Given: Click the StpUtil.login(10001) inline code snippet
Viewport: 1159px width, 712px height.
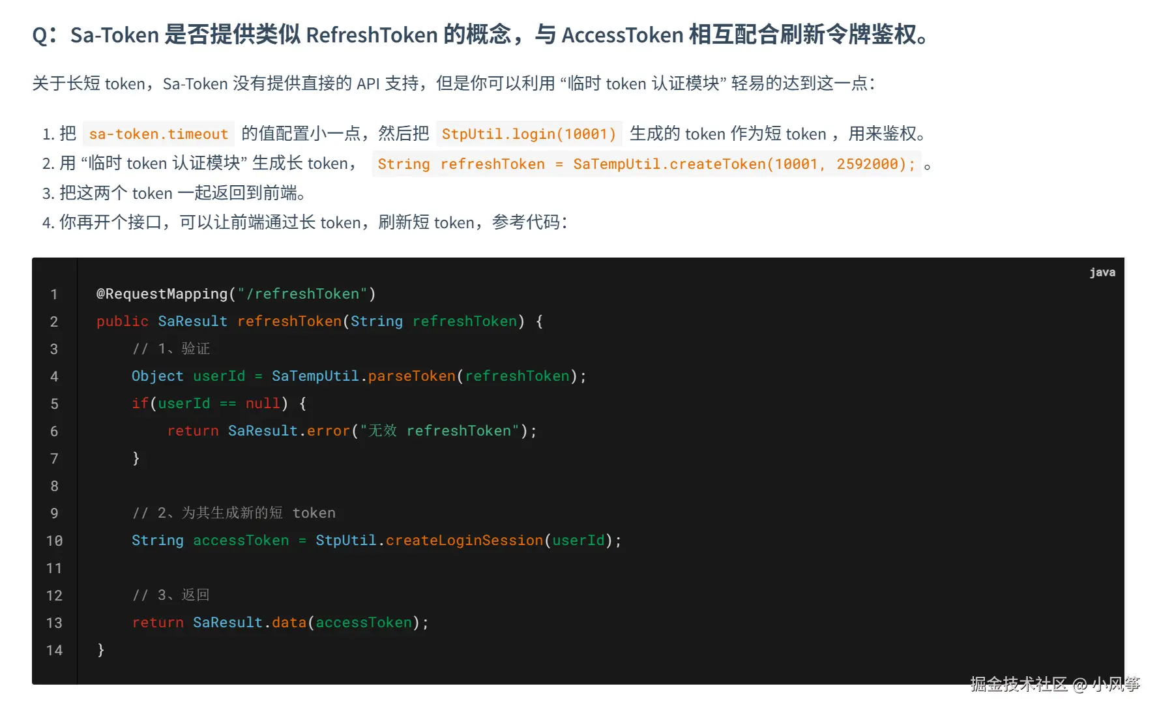Looking at the screenshot, I should (x=529, y=134).
